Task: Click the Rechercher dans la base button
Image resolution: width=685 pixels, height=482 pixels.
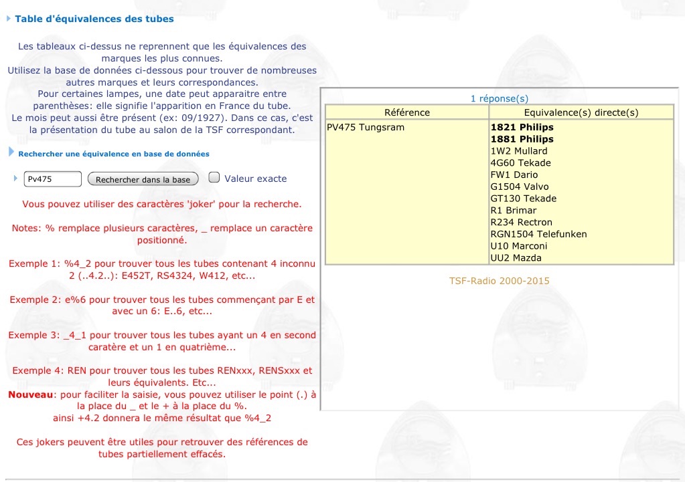Action: pyautogui.click(x=143, y=179)
